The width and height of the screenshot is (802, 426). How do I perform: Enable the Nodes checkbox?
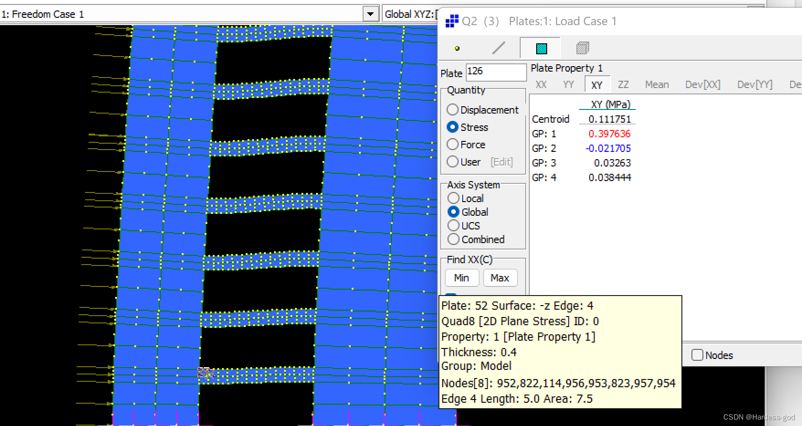(697, 355)
